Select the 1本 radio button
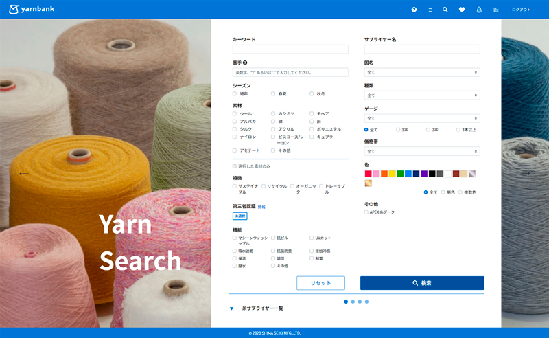 pos(398,130)
